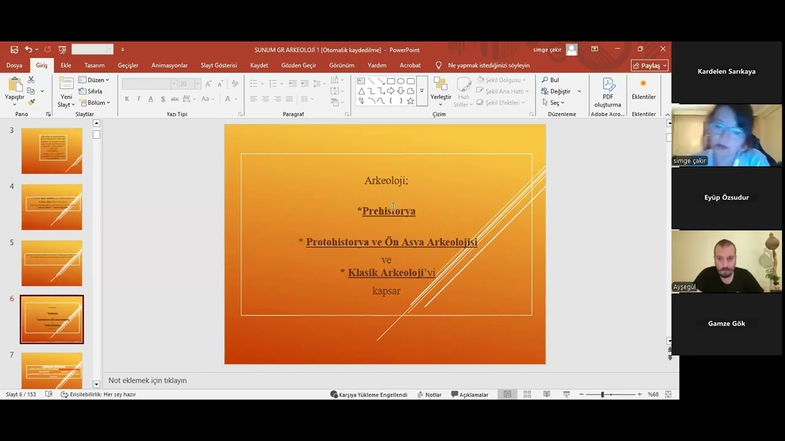Screen dimensions: 785x441
Task: Toggle strikethrough abc formatting
Action: click(175, 99)
